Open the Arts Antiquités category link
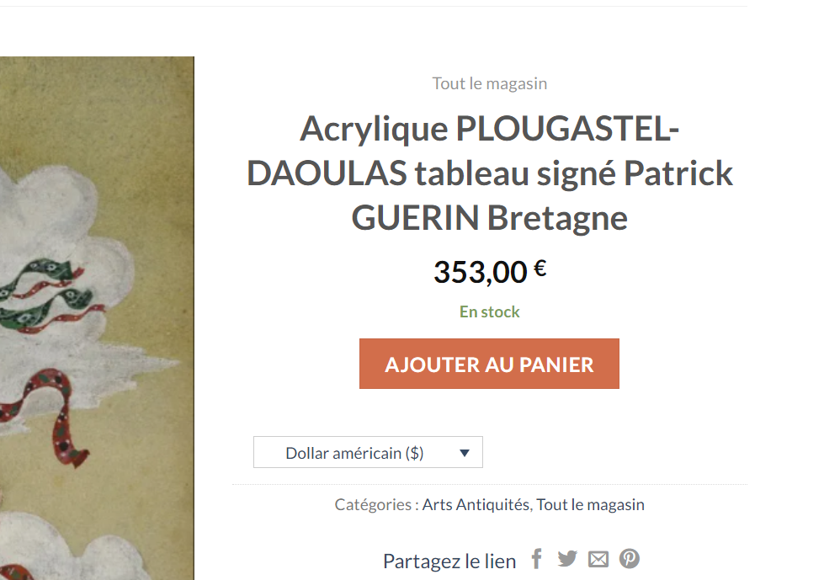824x580 pixels. point(476,504)
